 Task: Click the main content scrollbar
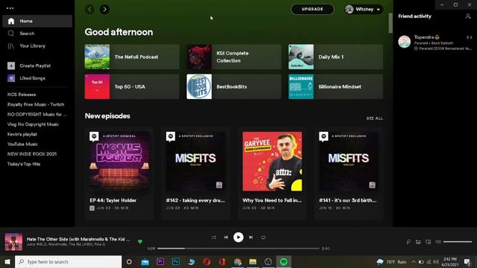(391, 23)
